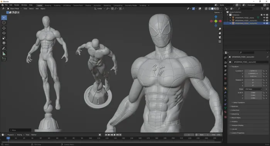The height and width of the screenshot is (146, 270).
Task: Open the Object Mode dropdown
Action: pyautogui.click(x=14, y=8)
